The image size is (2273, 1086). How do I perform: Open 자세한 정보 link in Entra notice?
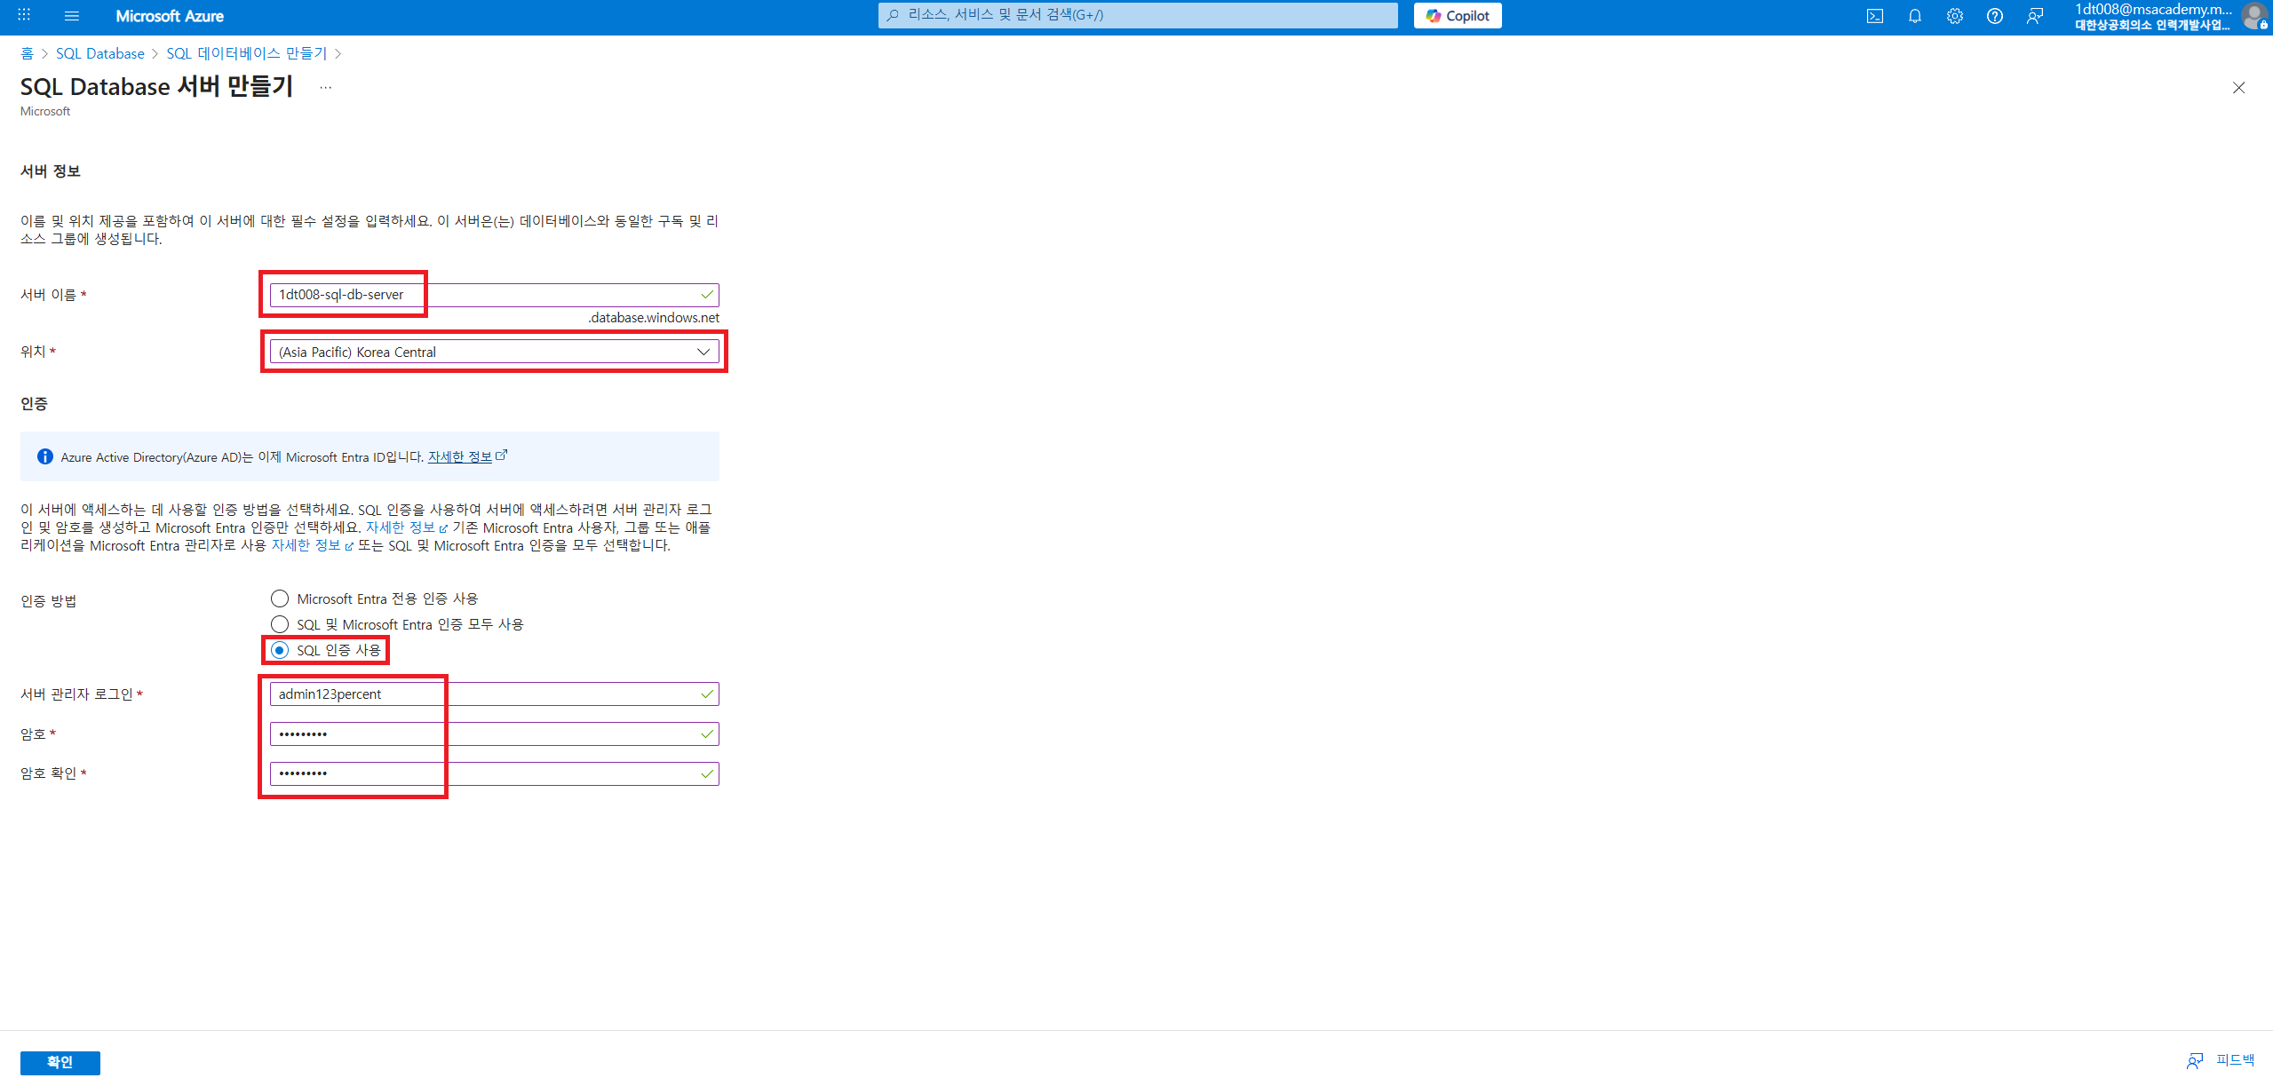coord(460,456)
